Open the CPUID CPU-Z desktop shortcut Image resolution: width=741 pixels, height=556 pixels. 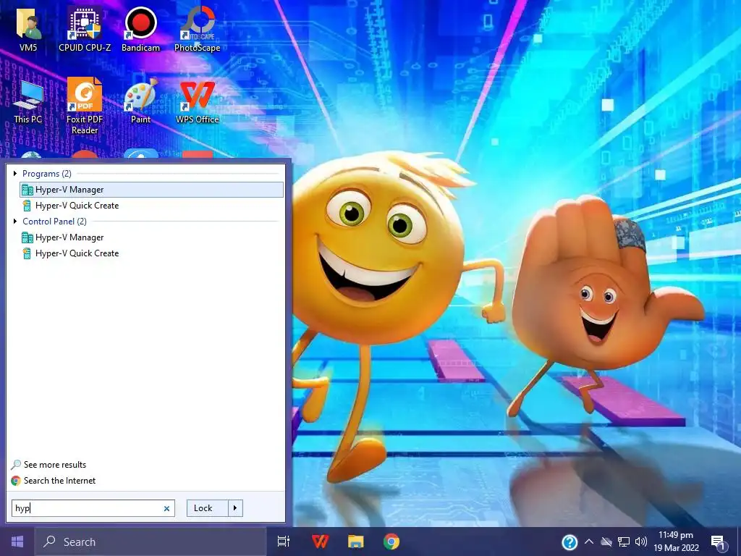point(85,28)
